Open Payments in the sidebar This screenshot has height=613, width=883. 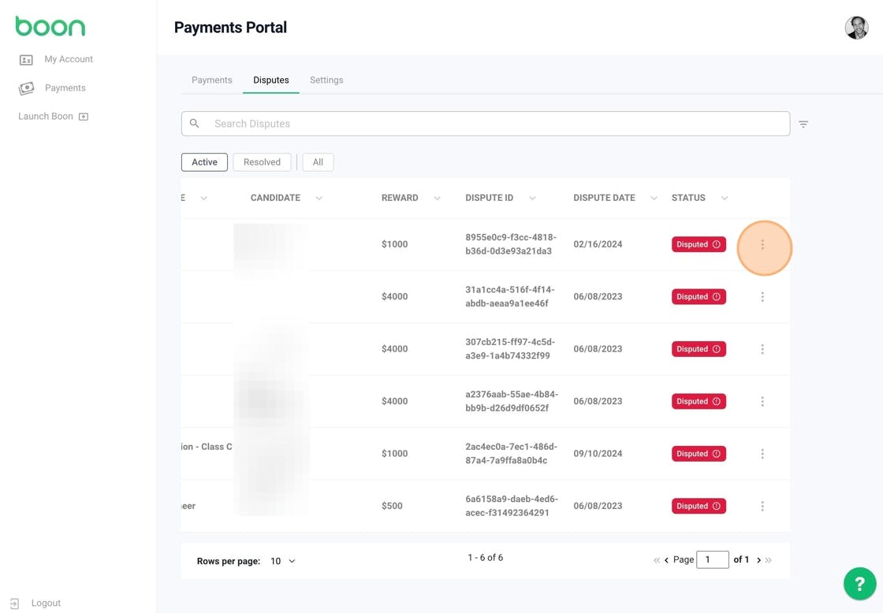(52, 87)
